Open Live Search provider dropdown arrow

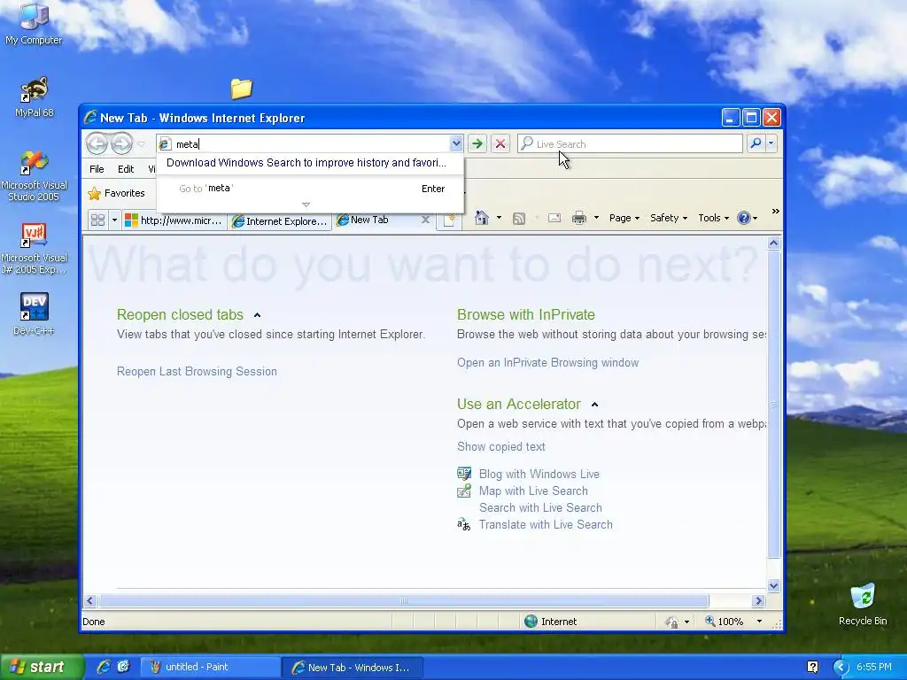(771, 143)
